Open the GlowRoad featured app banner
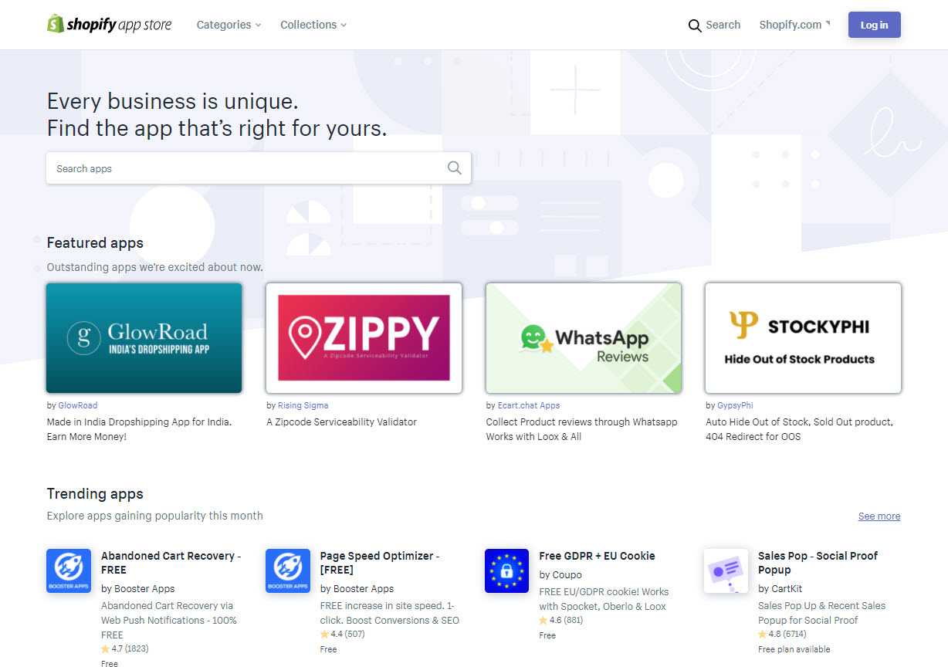Screen dimensions: 948x667 pyautogui.click(x=144, y=338)
